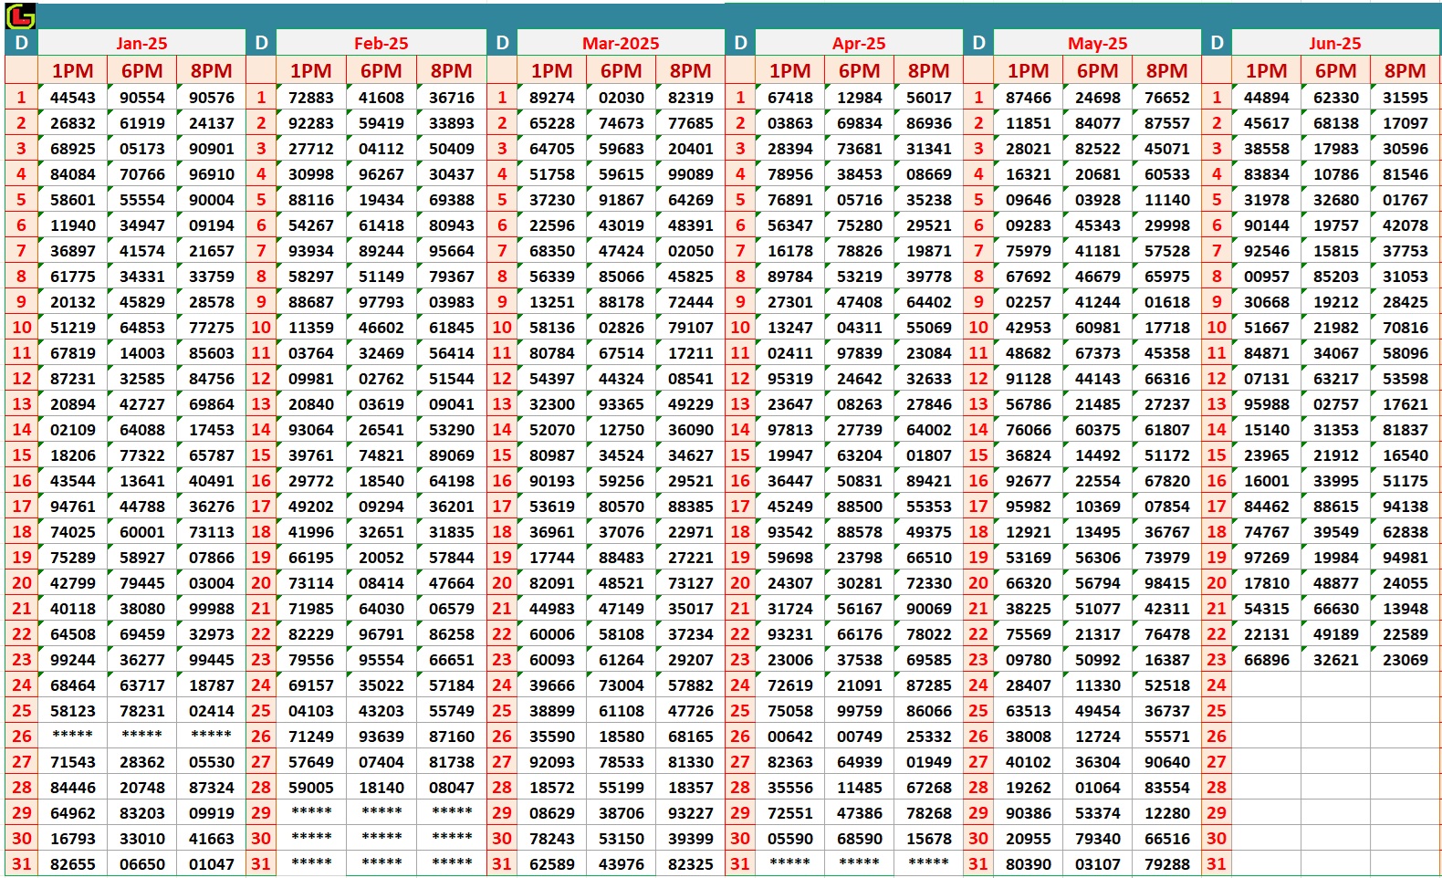This screenshot has height=878, width=1442.
Task: Select Jan 1 1PM value 44543
Action: 73,97
